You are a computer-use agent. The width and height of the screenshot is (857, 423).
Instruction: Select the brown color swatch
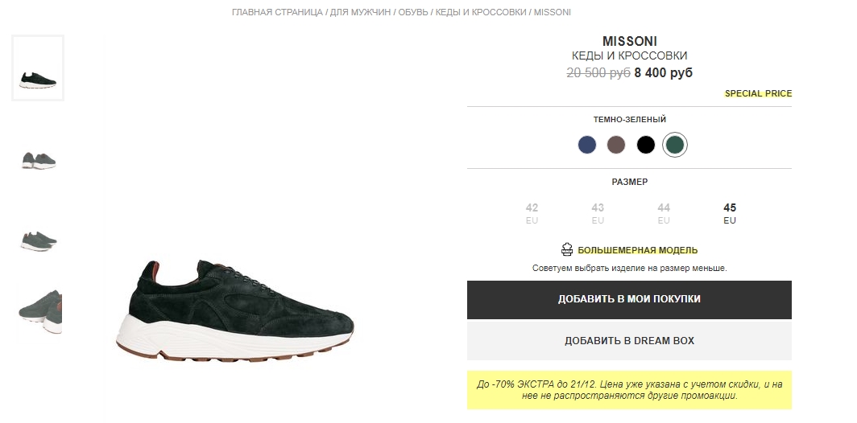pyautogui.click(x=616, y=145)
